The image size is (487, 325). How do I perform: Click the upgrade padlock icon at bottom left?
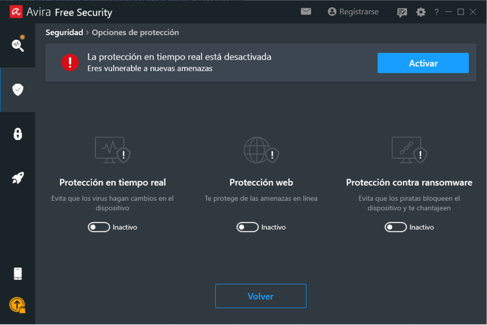tap(18, 305)
